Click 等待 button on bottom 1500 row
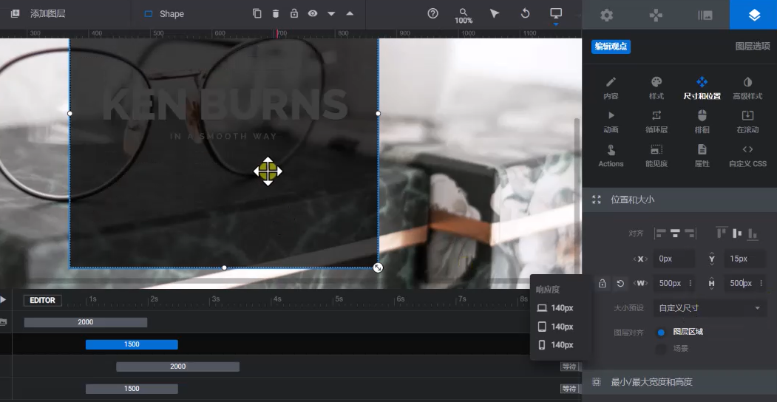Image resolution: width=777 pixels, height=402 pixels. (569, 389)
